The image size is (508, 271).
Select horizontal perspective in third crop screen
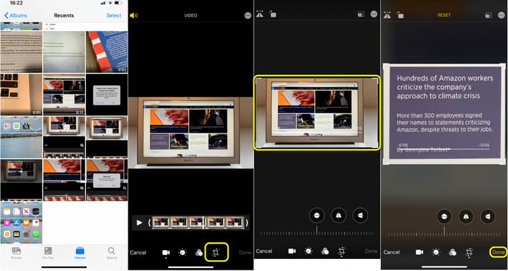click(360, 215)
